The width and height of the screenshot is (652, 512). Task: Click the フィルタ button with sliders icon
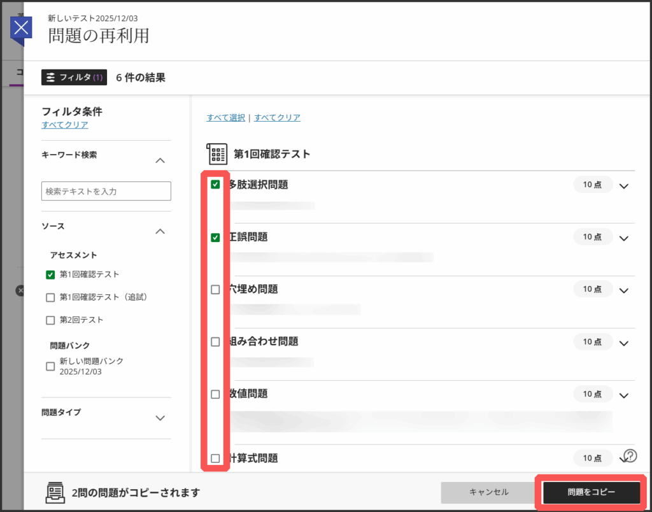74,77
